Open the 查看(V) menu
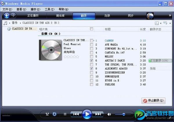The image size is (174, 122). [21, 9]
